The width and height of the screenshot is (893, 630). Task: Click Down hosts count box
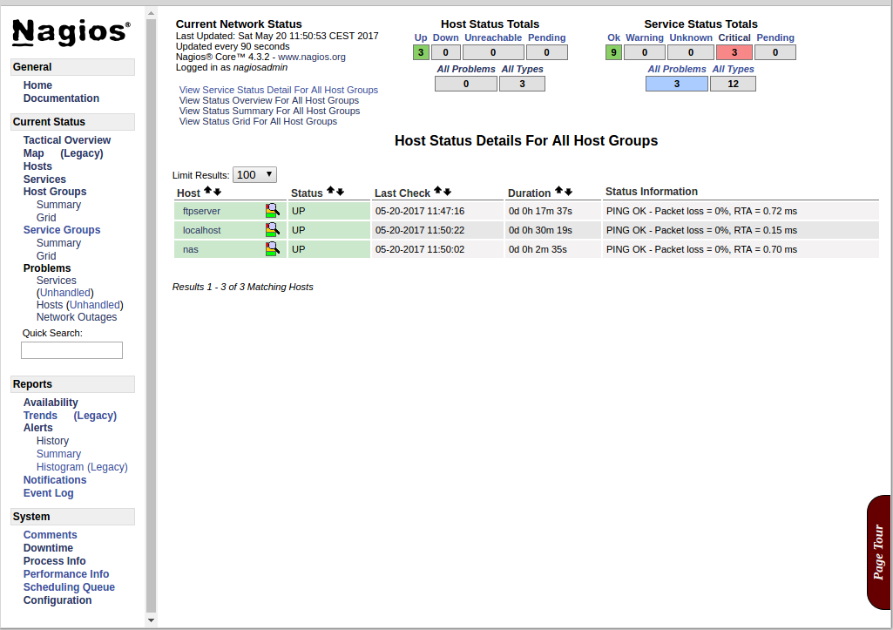(x=445, y=52)
